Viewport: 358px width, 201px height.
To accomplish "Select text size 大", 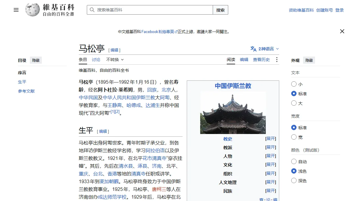I will click(294, 103).
